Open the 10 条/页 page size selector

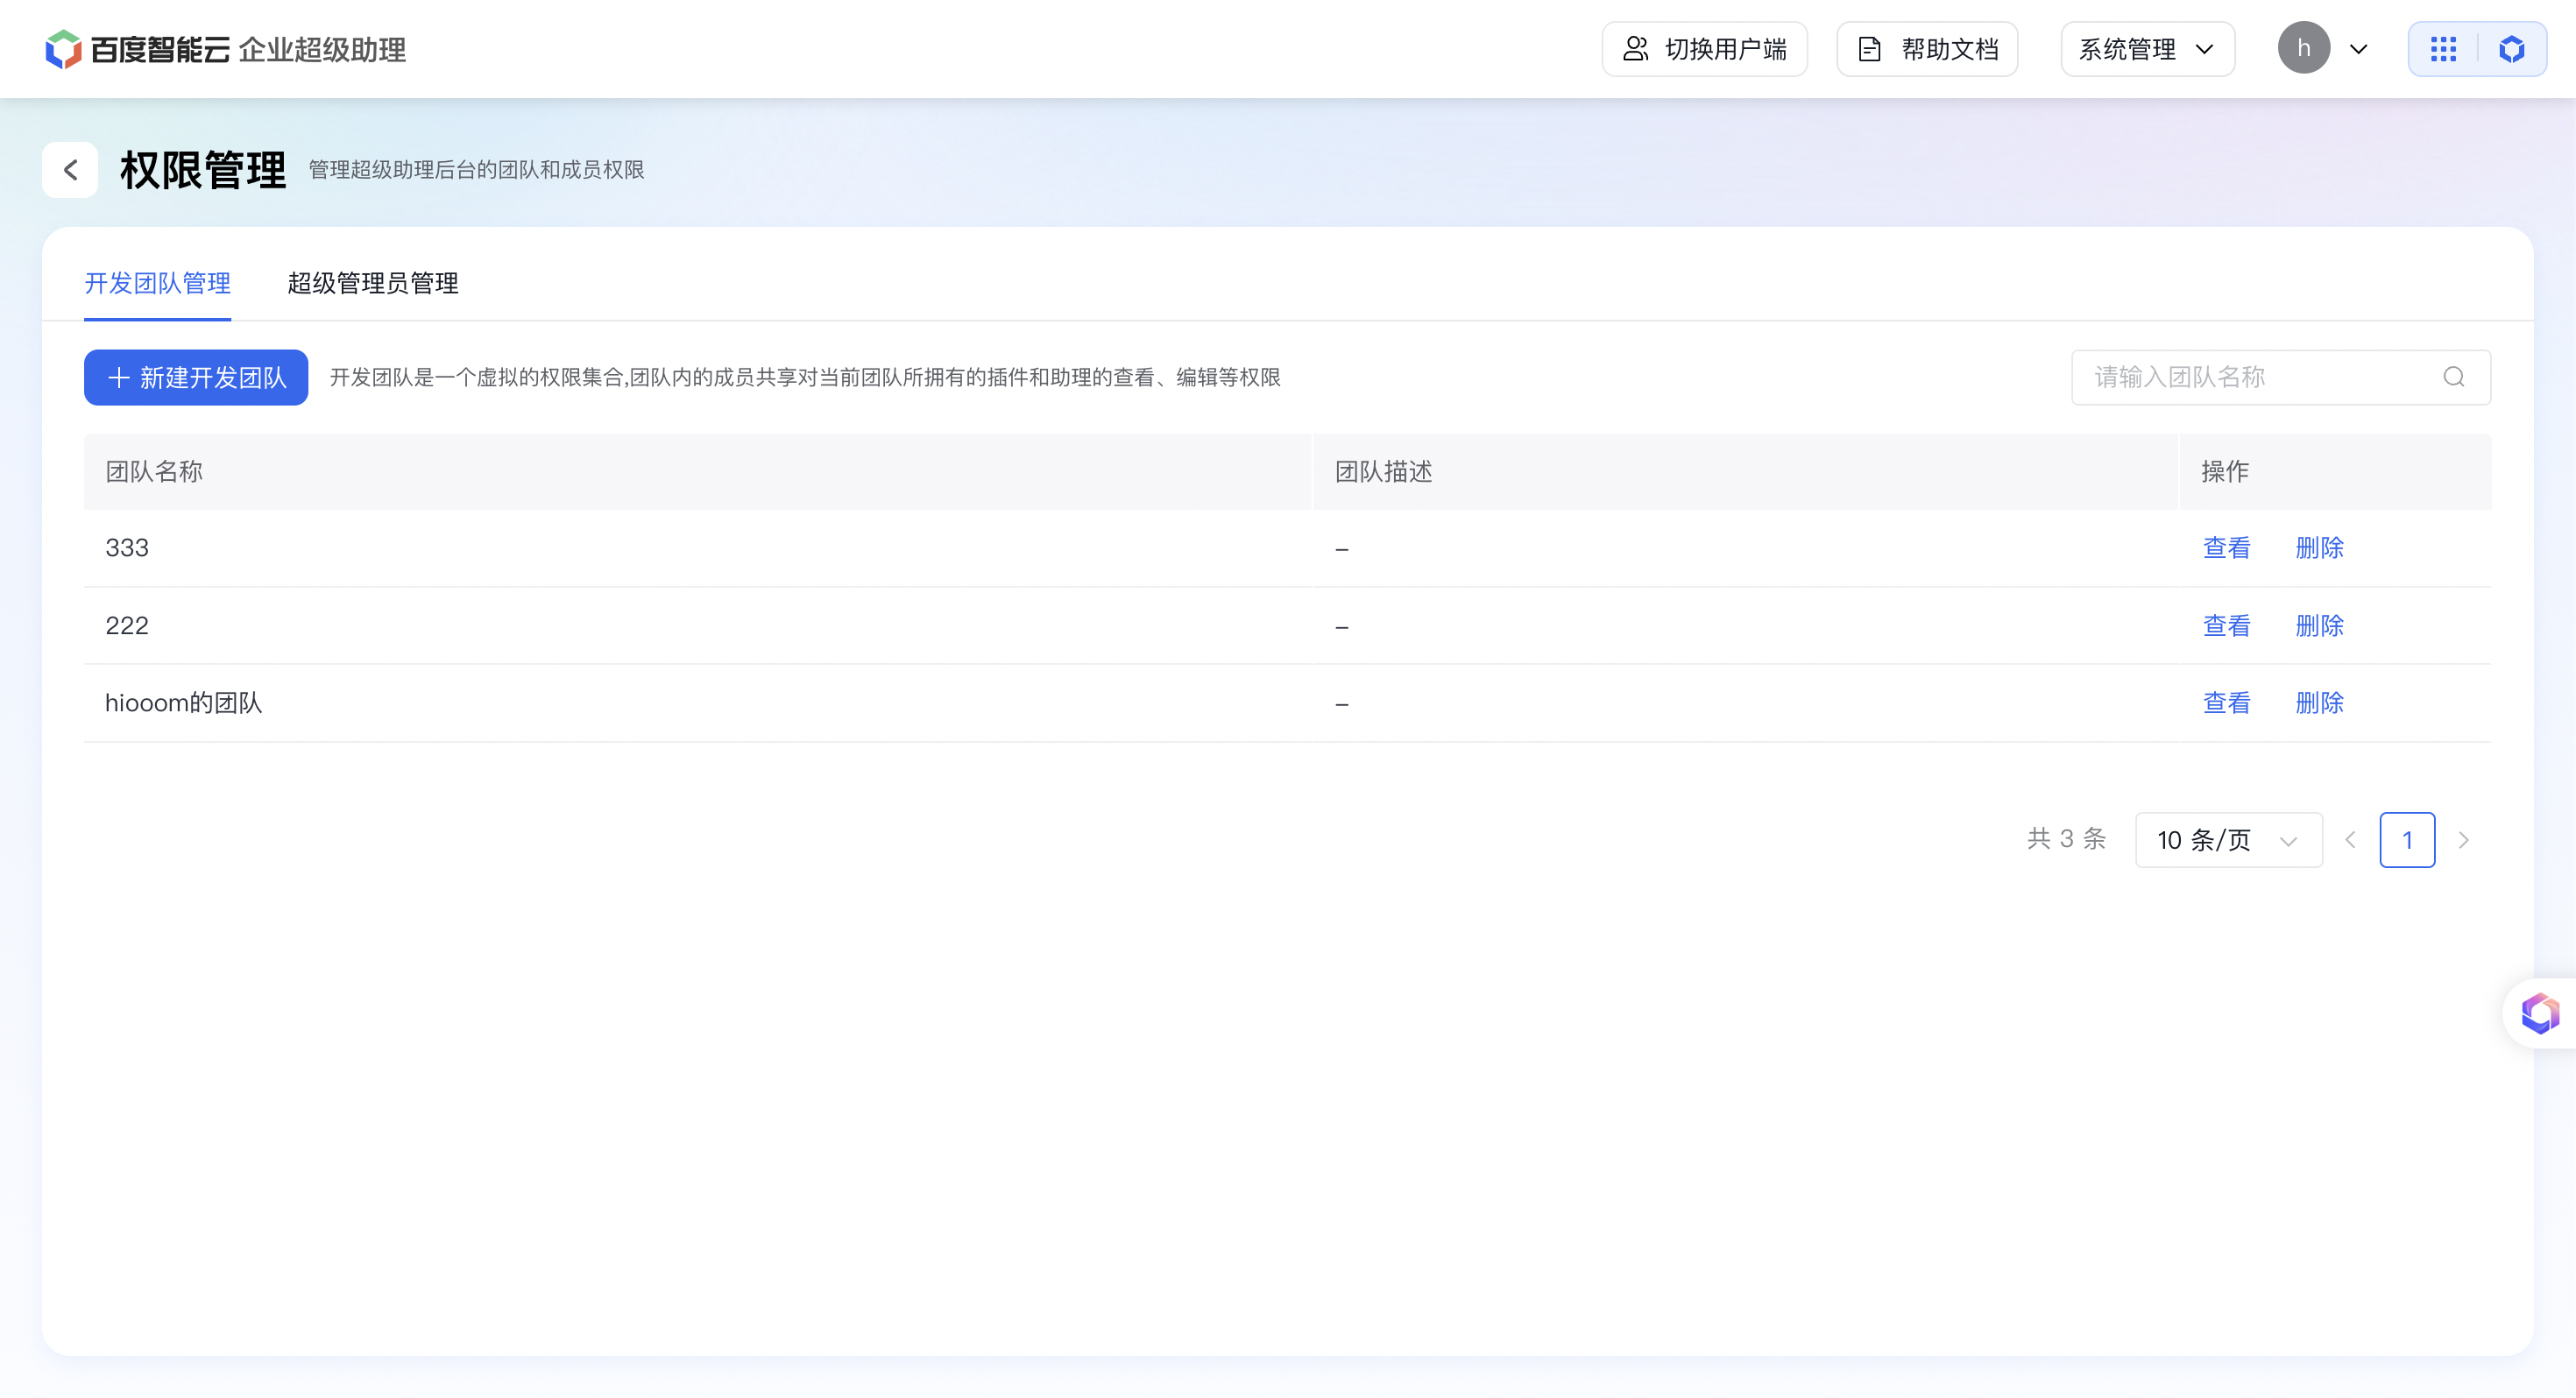(x=2228, y=840)
